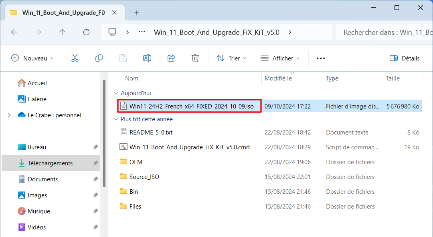The height and width of the screenshot is (237, 433).
Task: Click the Copy icon in toolbar
Action: click(99, 58)
